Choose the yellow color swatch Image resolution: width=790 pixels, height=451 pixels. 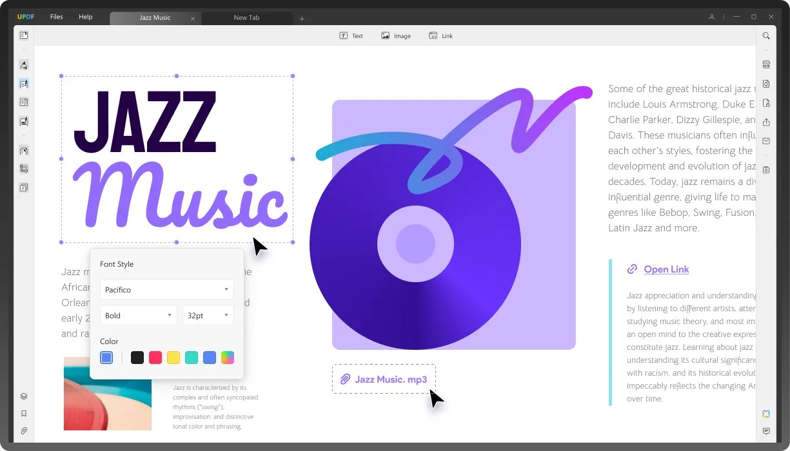pyautogui.click(x=173, y=358)
